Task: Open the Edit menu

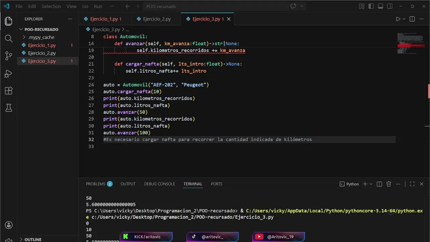Action: point(32,6)
